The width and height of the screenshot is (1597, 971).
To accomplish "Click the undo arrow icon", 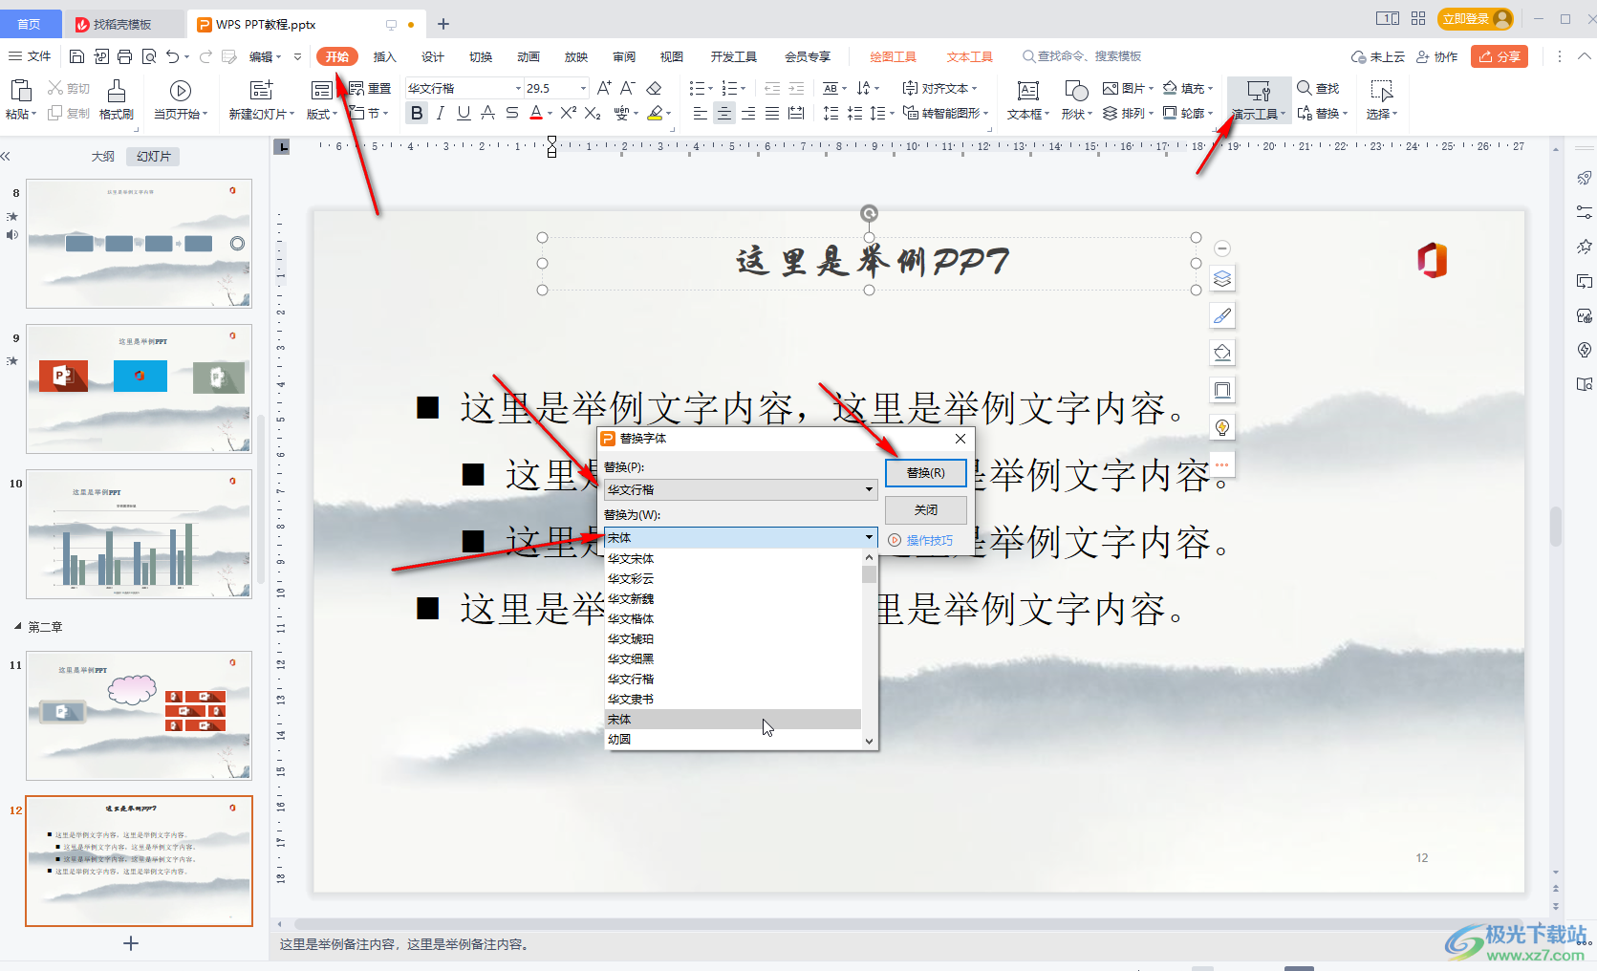I will click(172, 57).
